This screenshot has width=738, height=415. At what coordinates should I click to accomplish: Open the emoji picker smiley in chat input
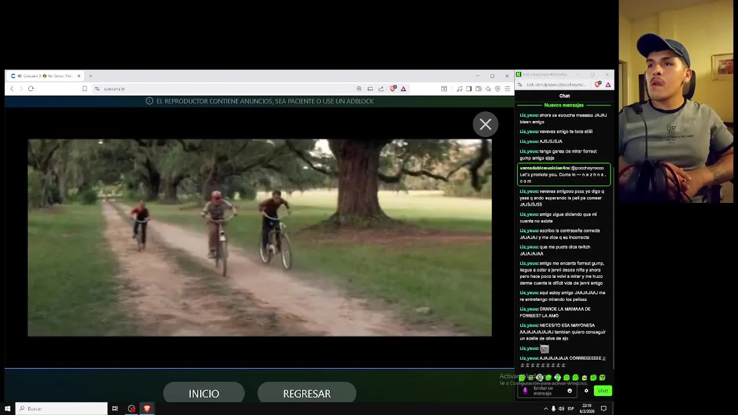click(570, 391)
